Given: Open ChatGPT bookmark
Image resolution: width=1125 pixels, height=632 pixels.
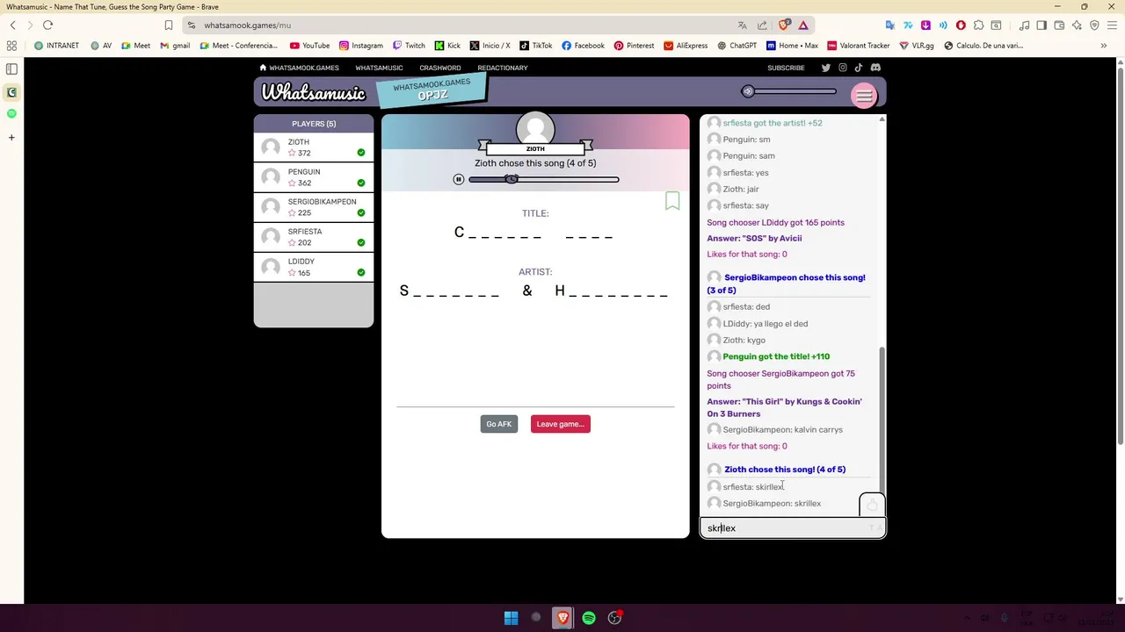Looking at the screenshot, I should pyautogui.click(x=737, y=46).
